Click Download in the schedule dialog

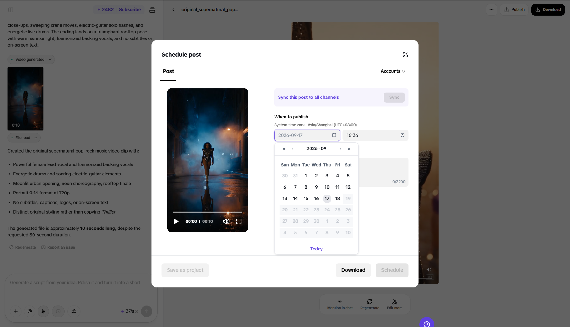point(353,270)
